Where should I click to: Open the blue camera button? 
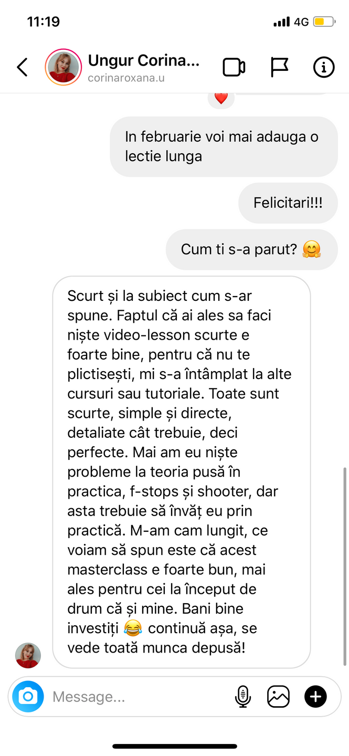[x=28, y=697]
